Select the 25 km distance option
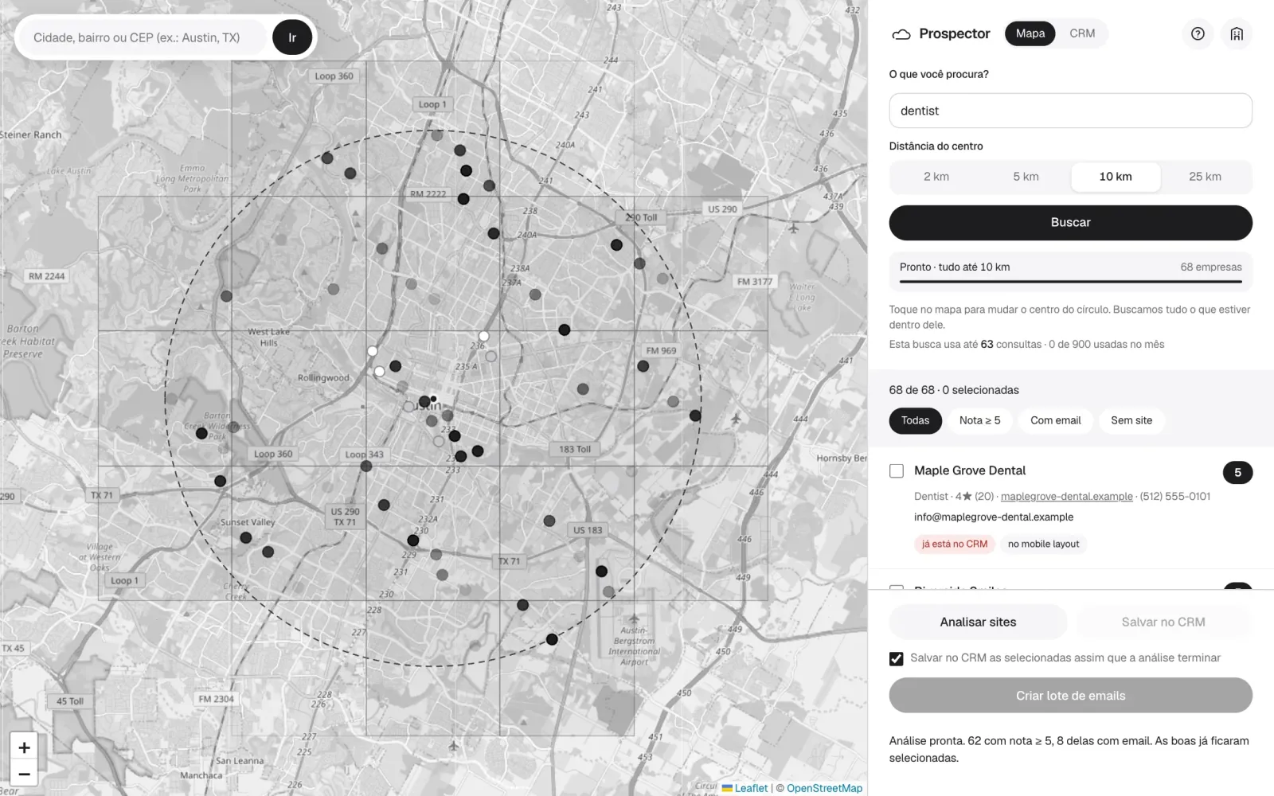The image size is (1274, 796). [x=1205, y=177]
